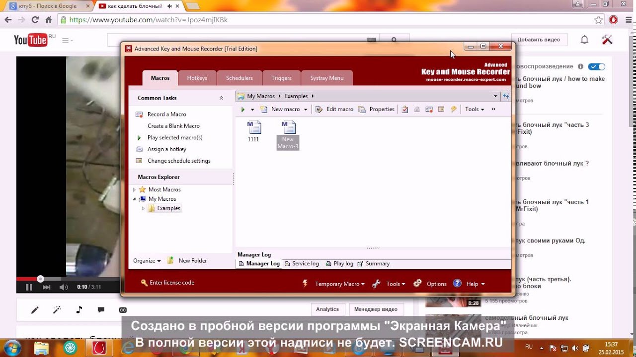Click Create a Blank Macro task
Viewport: 636px width, 357px height.
[x=173, y=126]
